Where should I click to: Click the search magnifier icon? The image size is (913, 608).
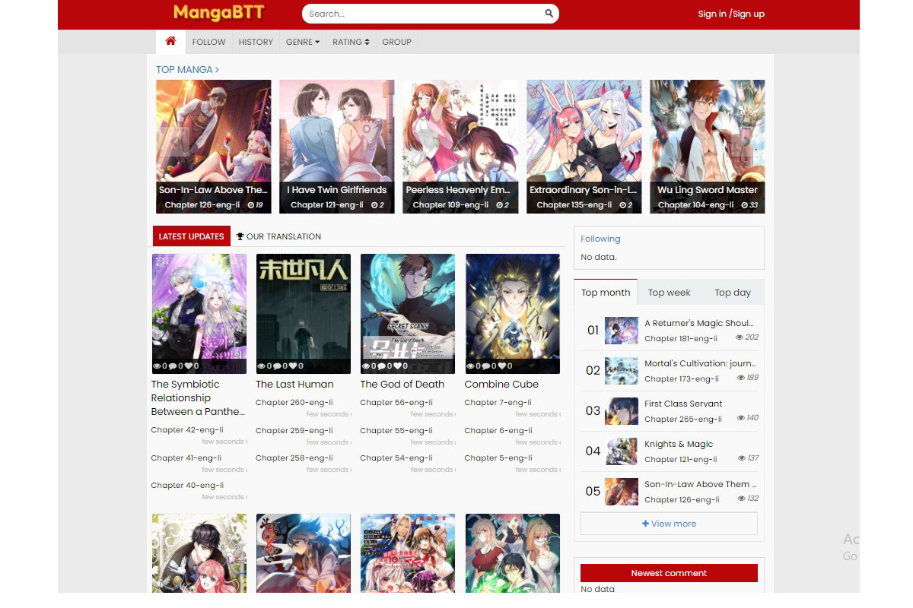point(549,14)
